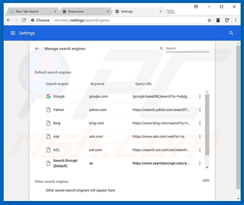The image size is (244, 205).
Task: Close the New Tab Search tab
Action: pos(55,11)
